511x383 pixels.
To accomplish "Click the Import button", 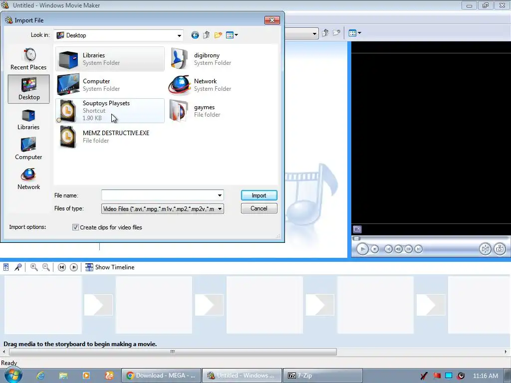I will click(259, 195).
